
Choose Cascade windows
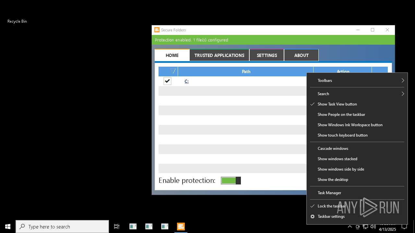(x=357, y=149)
